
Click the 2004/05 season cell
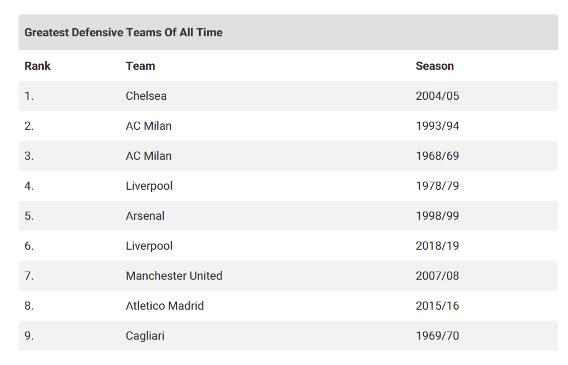pos(437,96)
